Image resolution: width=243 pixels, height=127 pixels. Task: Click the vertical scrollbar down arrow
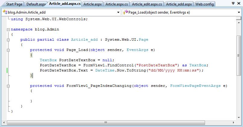point(239,117)
